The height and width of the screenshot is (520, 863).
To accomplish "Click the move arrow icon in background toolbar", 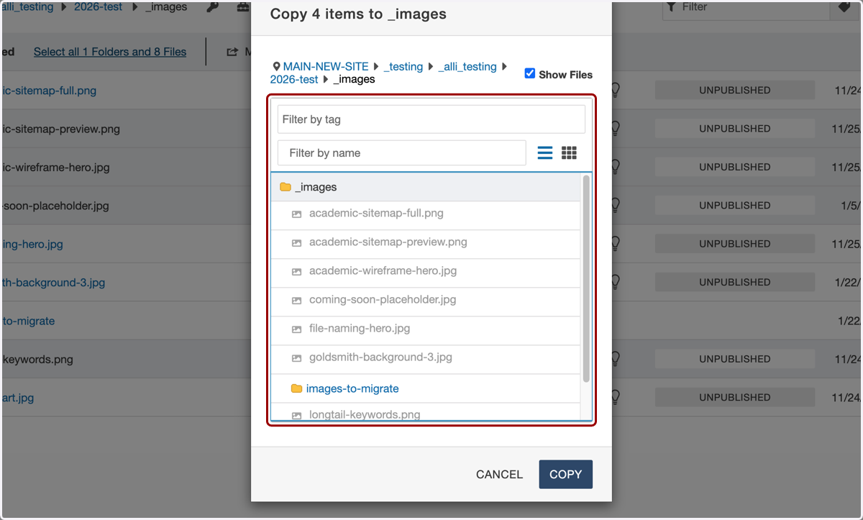I will click(x=232, y=52).
